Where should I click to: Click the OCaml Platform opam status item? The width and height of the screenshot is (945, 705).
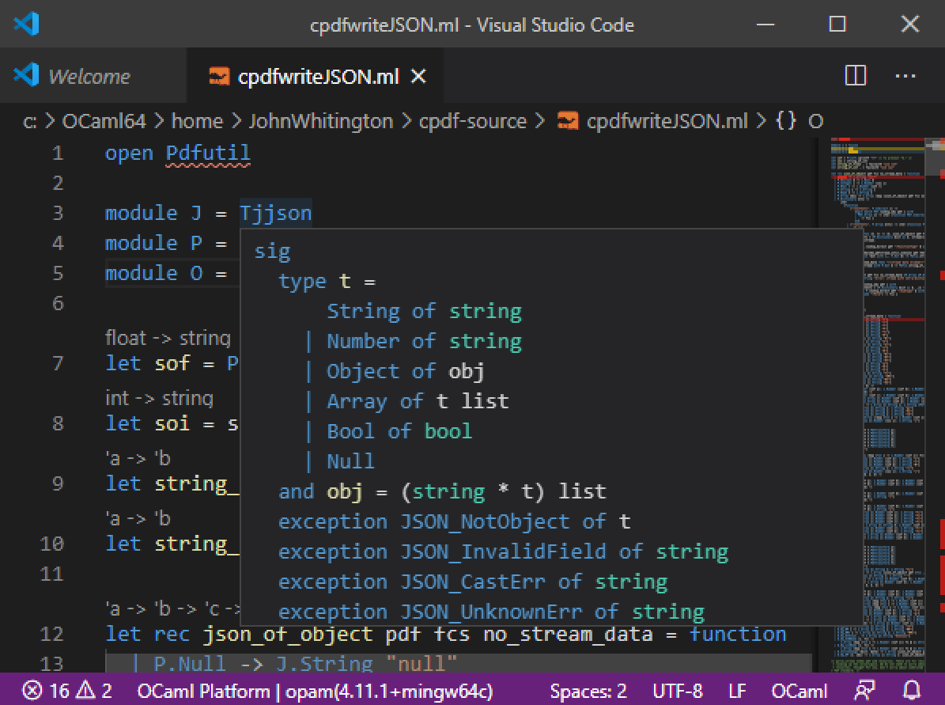[x=315, y=691]
